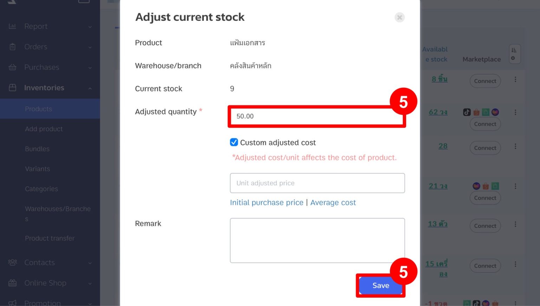Uncheck the Custom adjusted cost checkbox
The image size is (540, 306).
[x=234, y=142]
